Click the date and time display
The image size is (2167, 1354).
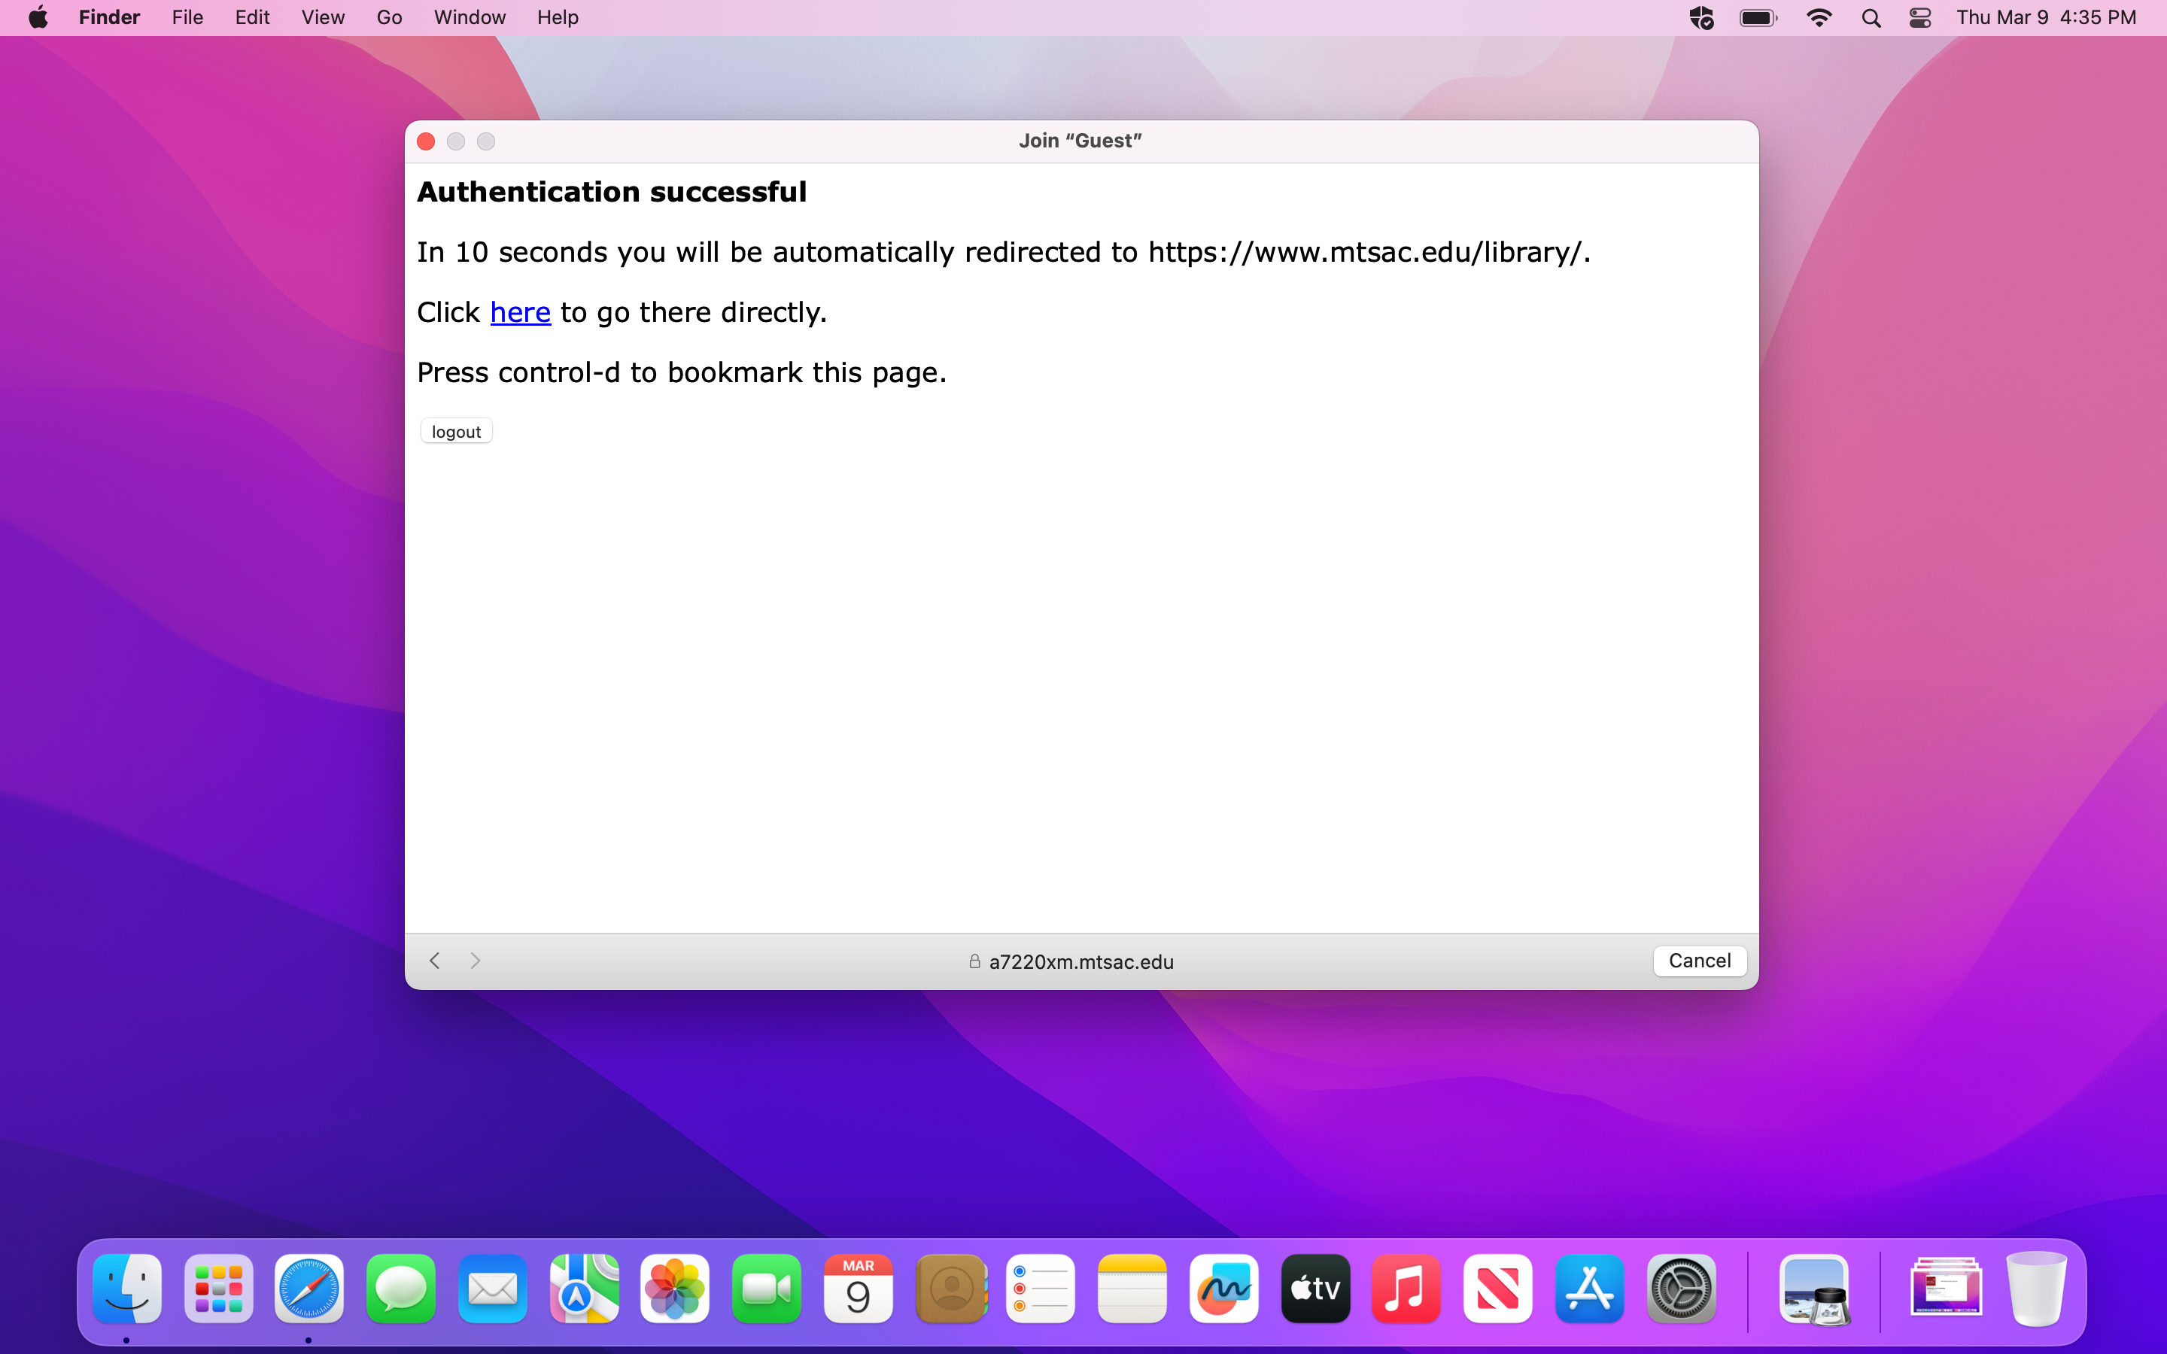coord(2045,18)
